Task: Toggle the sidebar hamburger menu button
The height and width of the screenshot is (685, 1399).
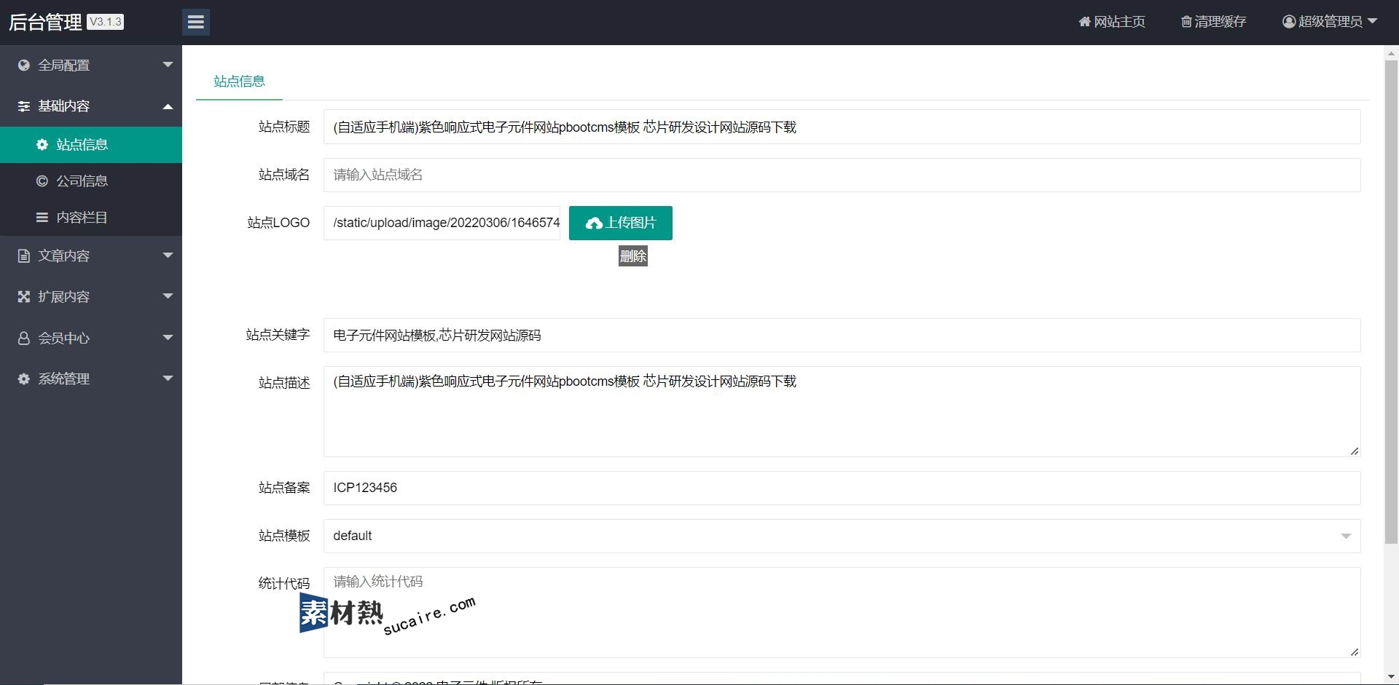Action: (x=196, y=22)
